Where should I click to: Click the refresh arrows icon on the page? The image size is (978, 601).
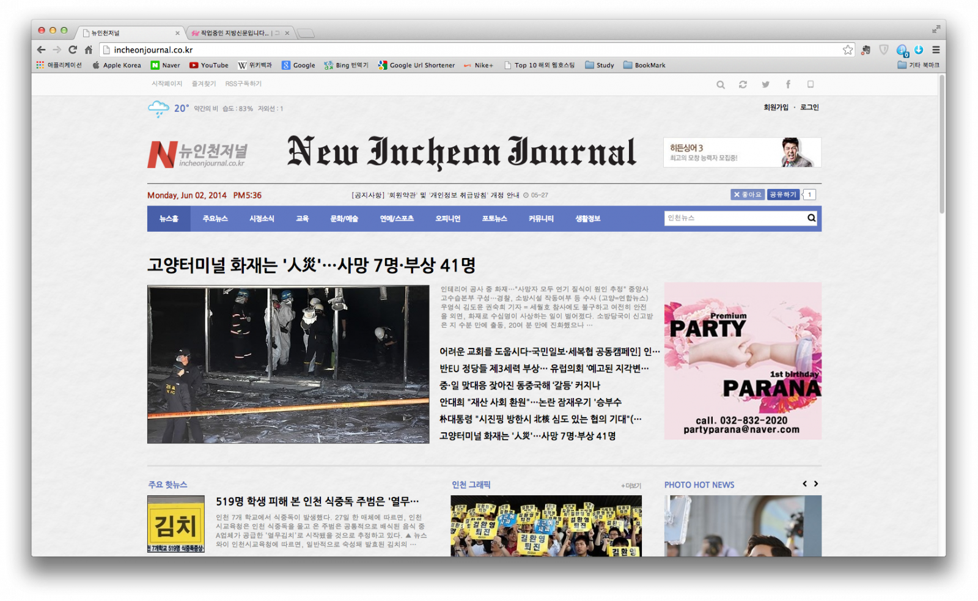[743, 84]
